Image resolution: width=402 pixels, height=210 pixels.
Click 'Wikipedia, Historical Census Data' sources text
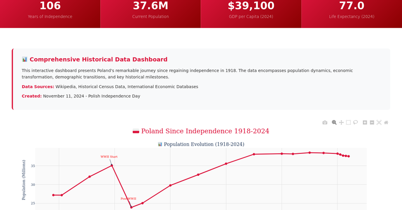click(x=90, y=87)
